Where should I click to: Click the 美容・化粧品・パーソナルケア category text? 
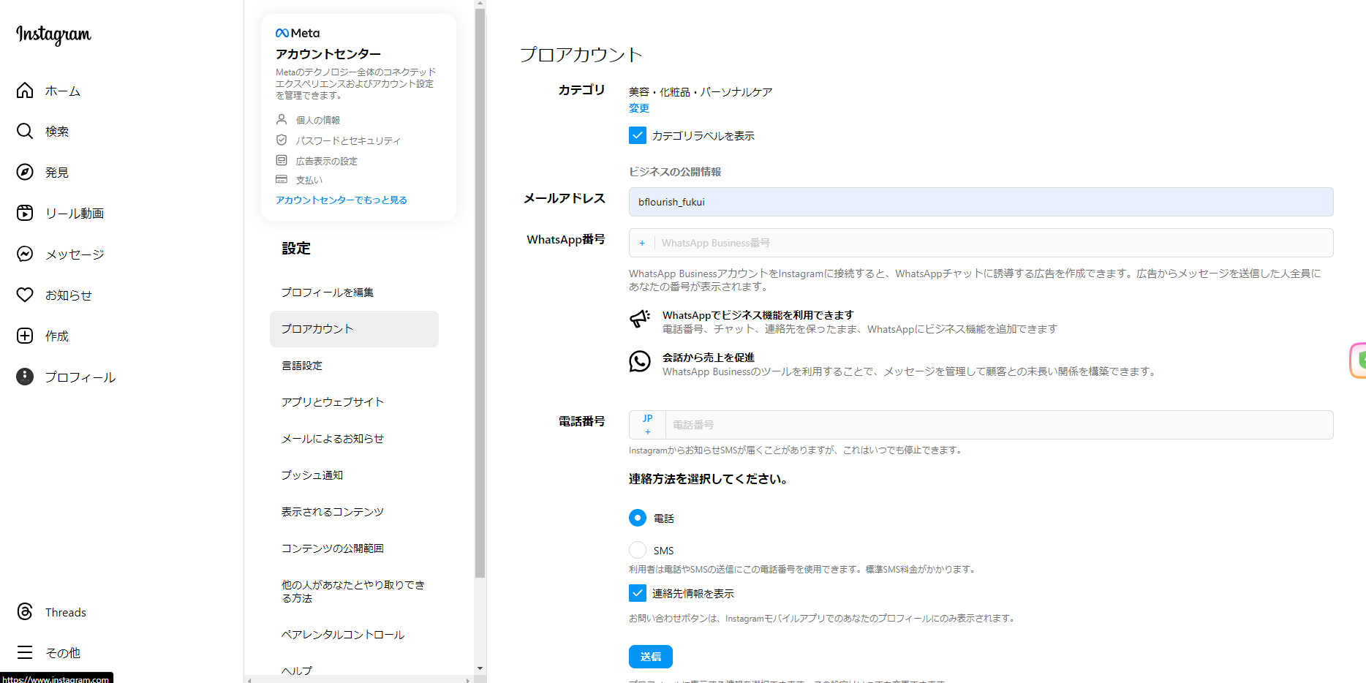pos(701,92)
